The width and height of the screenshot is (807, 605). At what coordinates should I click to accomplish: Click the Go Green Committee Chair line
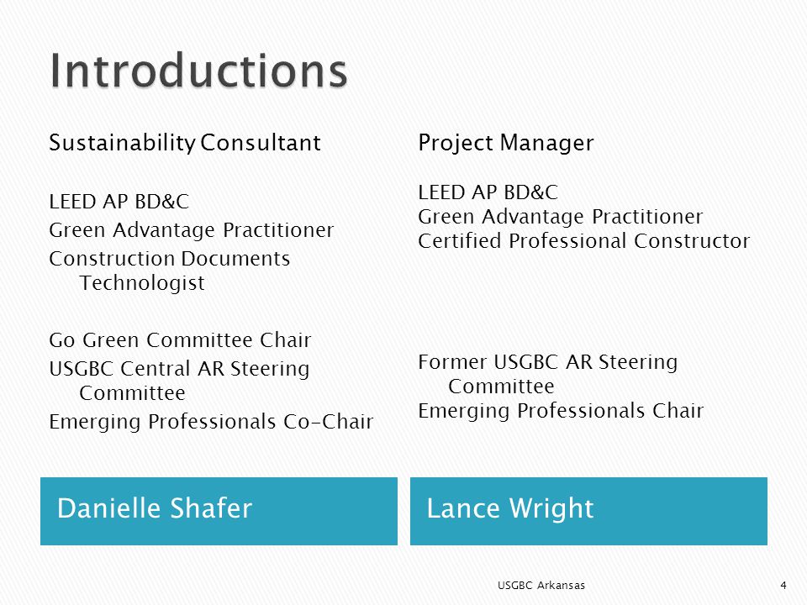[180, 340]
